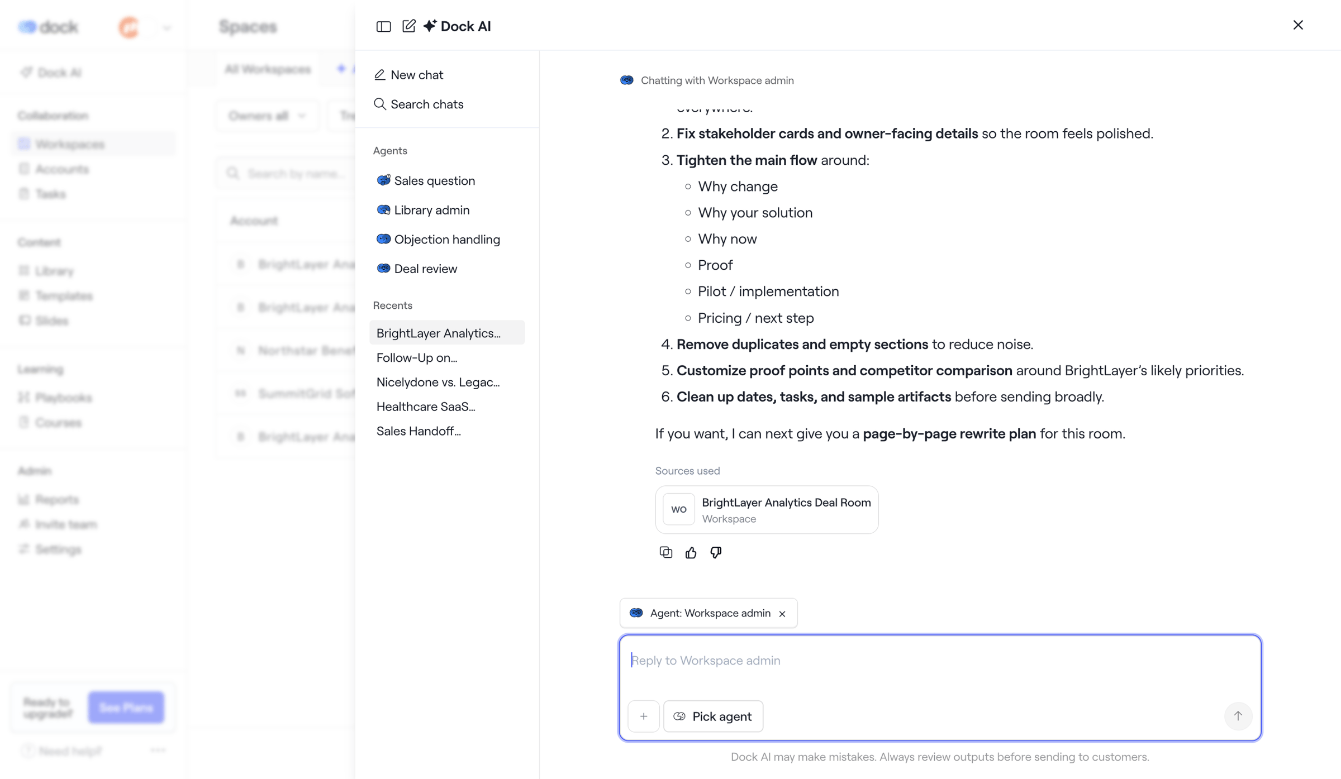Give the response a thumbs up
Viewport: 1341px width, 779px height.
691,552
